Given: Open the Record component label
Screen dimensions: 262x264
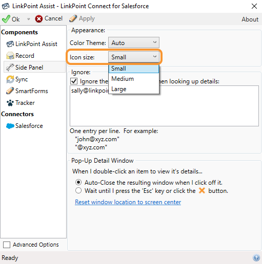Looking at the screenshot, I should (25, 56).
